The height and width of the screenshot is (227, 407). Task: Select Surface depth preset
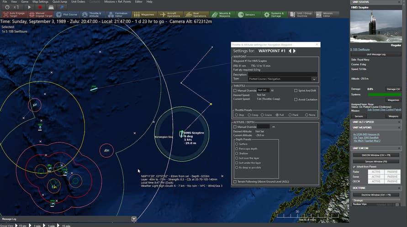tap(237, 144)
